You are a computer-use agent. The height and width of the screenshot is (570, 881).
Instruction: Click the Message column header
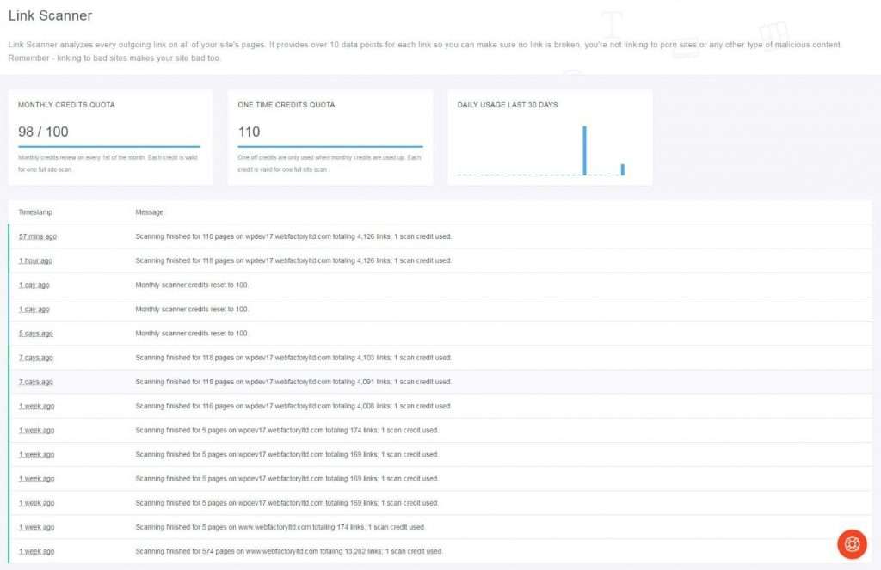[x=150, y=212]
